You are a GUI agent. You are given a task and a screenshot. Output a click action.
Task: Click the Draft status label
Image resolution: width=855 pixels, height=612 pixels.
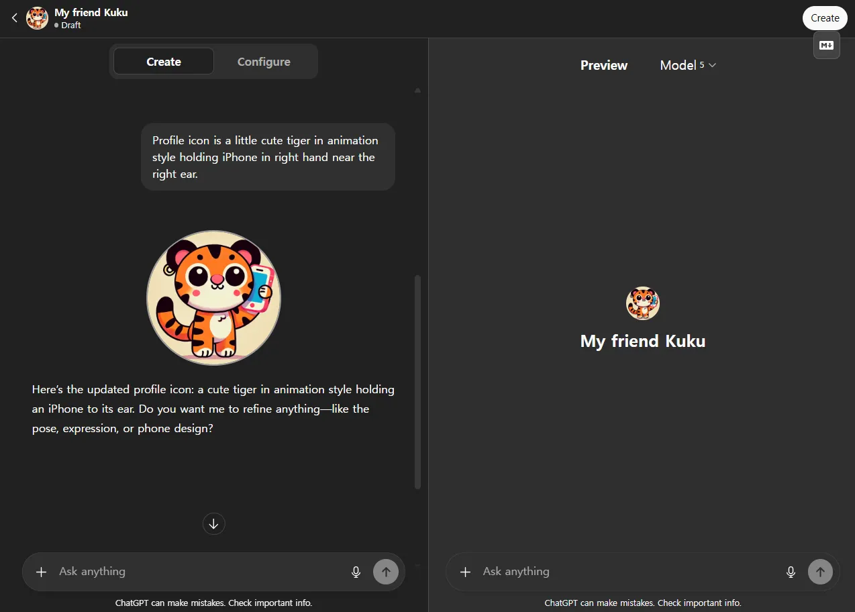tap(67, 25)
